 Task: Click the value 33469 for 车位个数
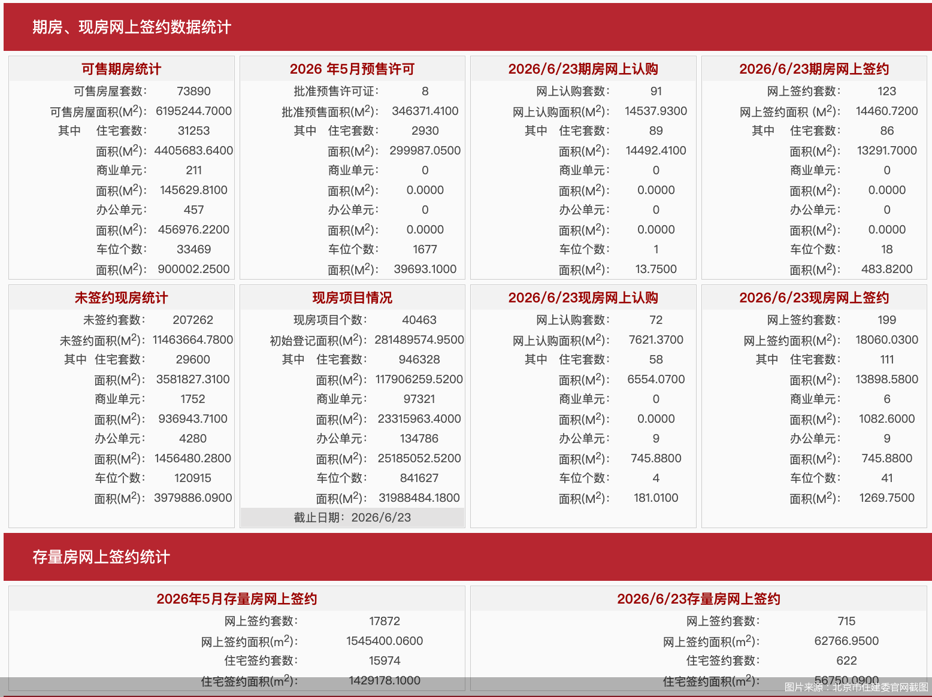pyautogui.click(x=194, y=249)
